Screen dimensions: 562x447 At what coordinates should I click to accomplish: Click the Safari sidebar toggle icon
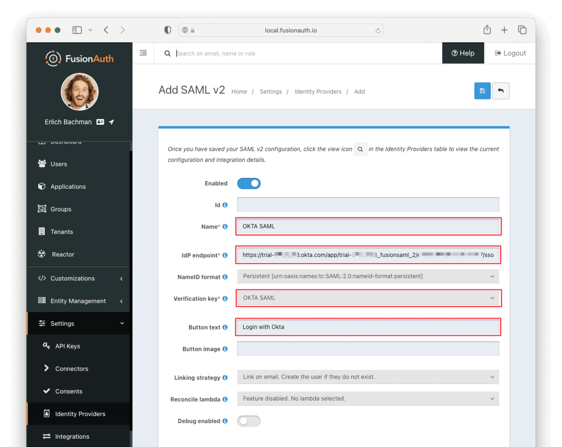(77, 30)
